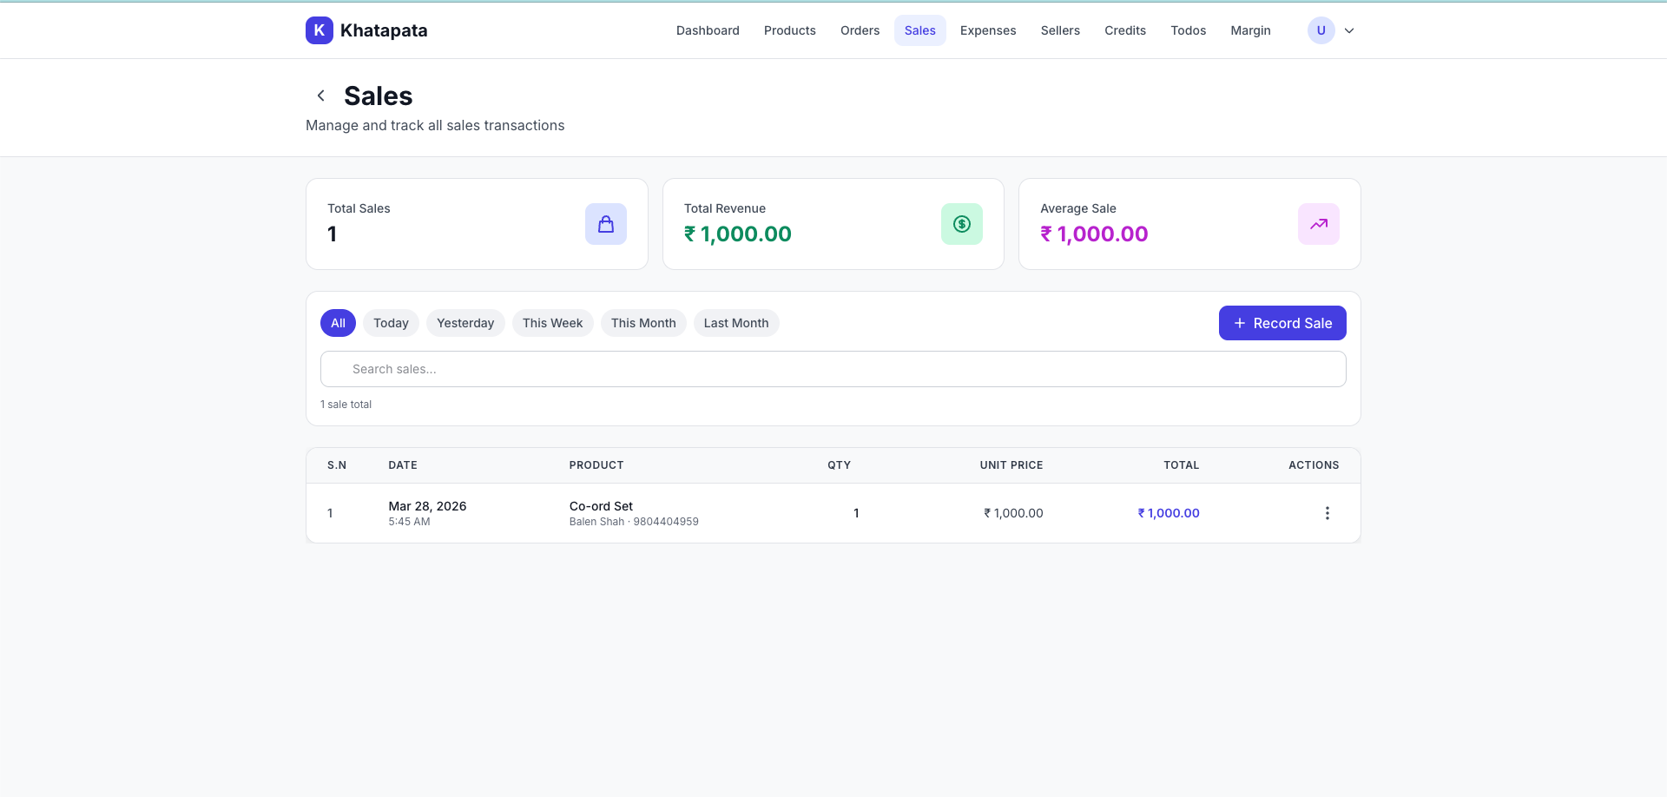The height and width of the screenshot is (797, 1667).
Task: Open the Credits page link
Action: [x=1124, y=30]
